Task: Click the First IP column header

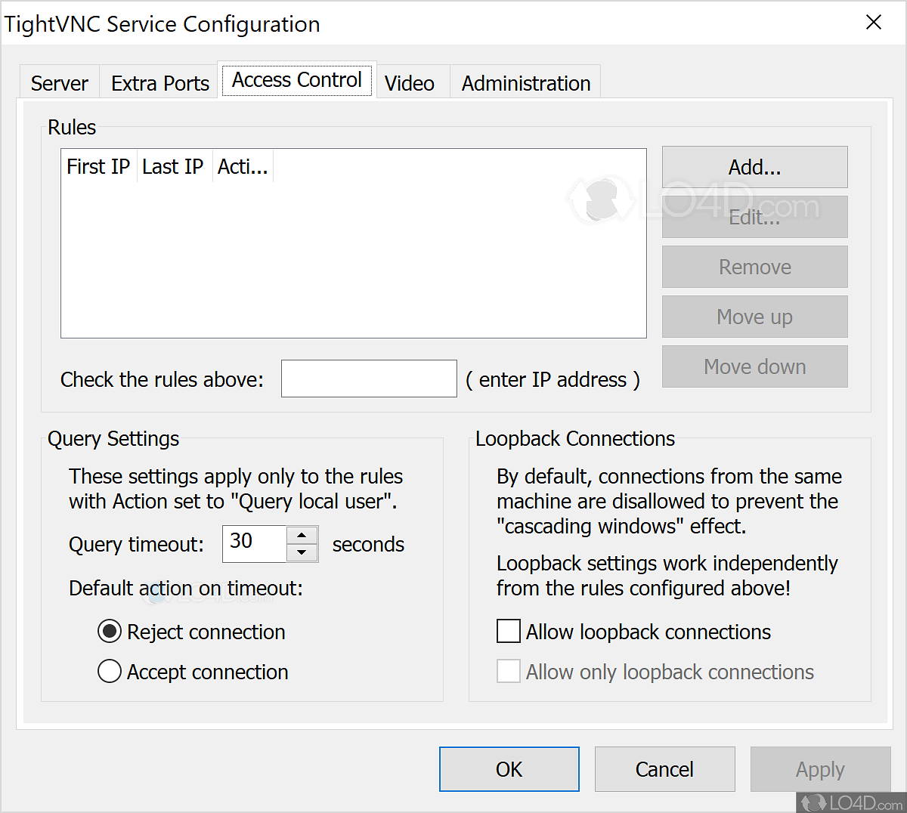Action: point(98,166)
